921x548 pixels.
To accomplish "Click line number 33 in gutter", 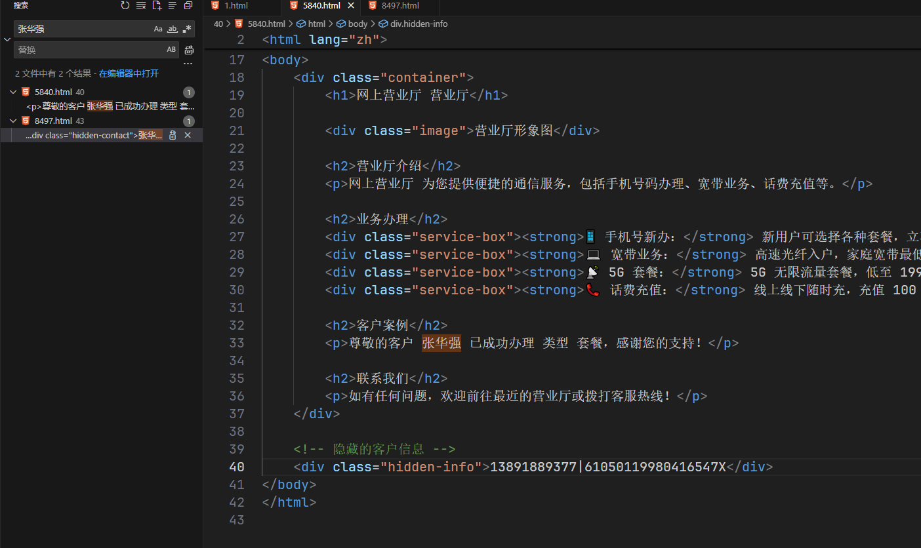I will (236, 343).
